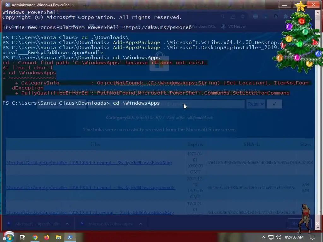Viewport: 323px width, 242px height.
Task: Click the current prompt line 'cd \WindowsApps'
Action: pos(81,103)
